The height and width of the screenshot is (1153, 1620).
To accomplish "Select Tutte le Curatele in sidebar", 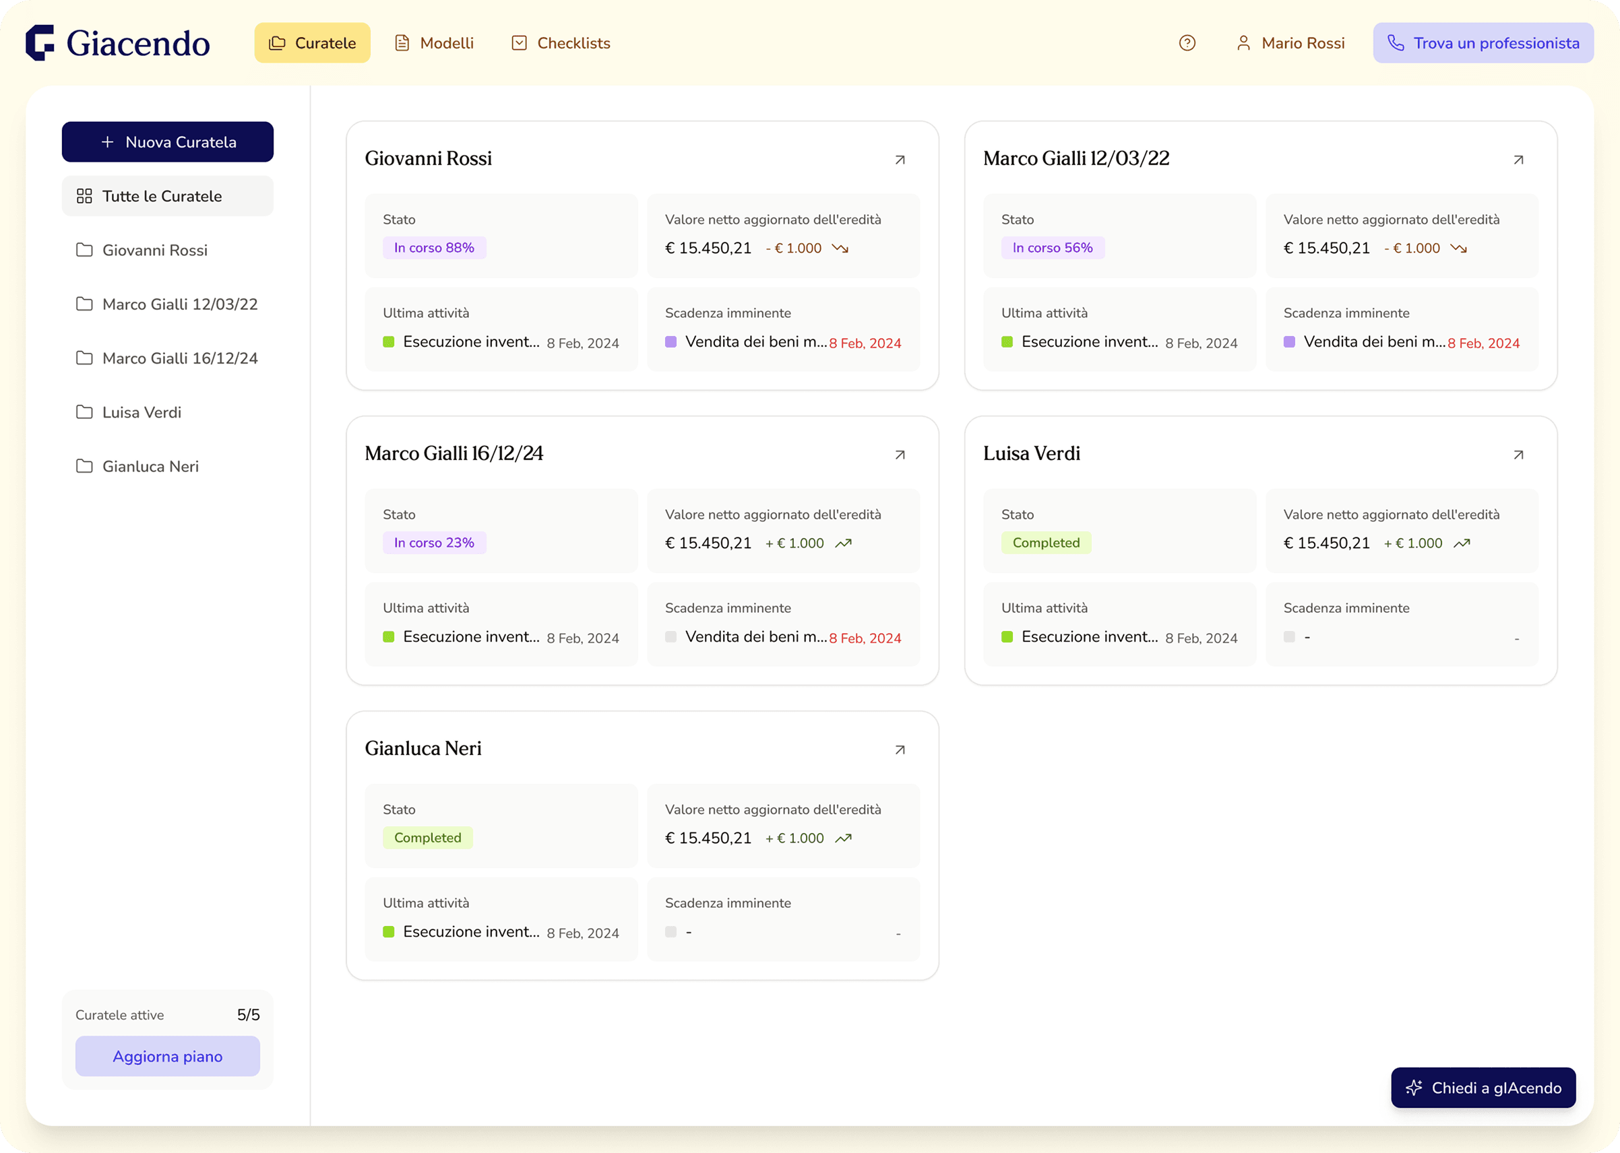I will point(168,196).
